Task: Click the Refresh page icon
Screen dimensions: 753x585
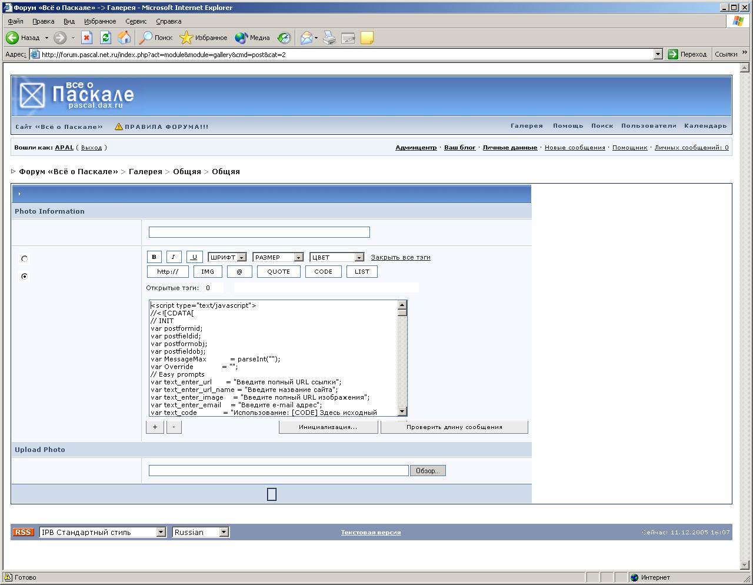Action: pyautogui.click(x=105, y=38)
